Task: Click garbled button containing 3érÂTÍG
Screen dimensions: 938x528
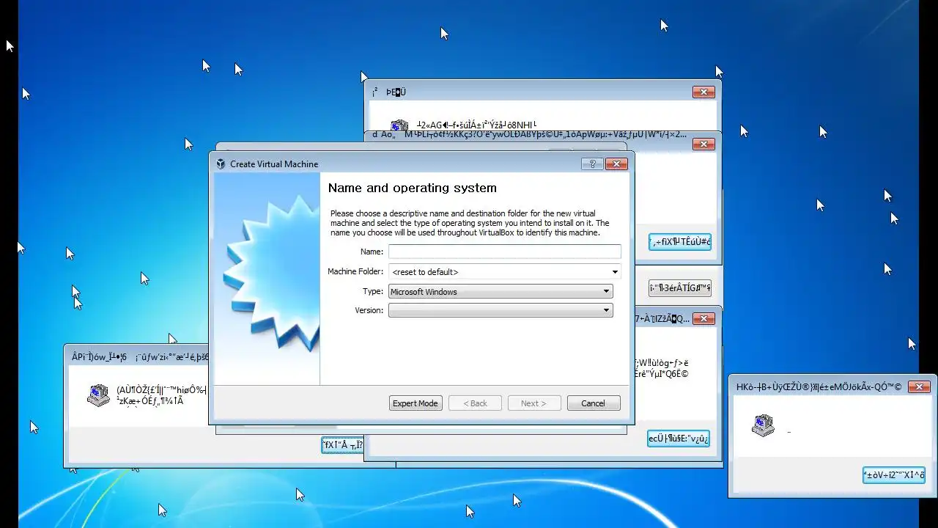Action: (680, 288)
